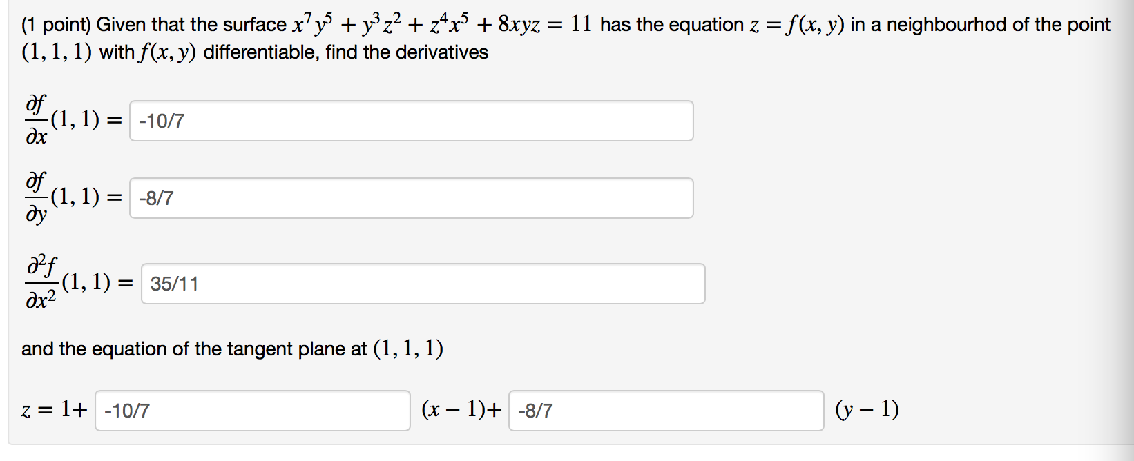Focus the partial derivative with respect to x field
This screenshot has width=1134, height=461.
411,121
